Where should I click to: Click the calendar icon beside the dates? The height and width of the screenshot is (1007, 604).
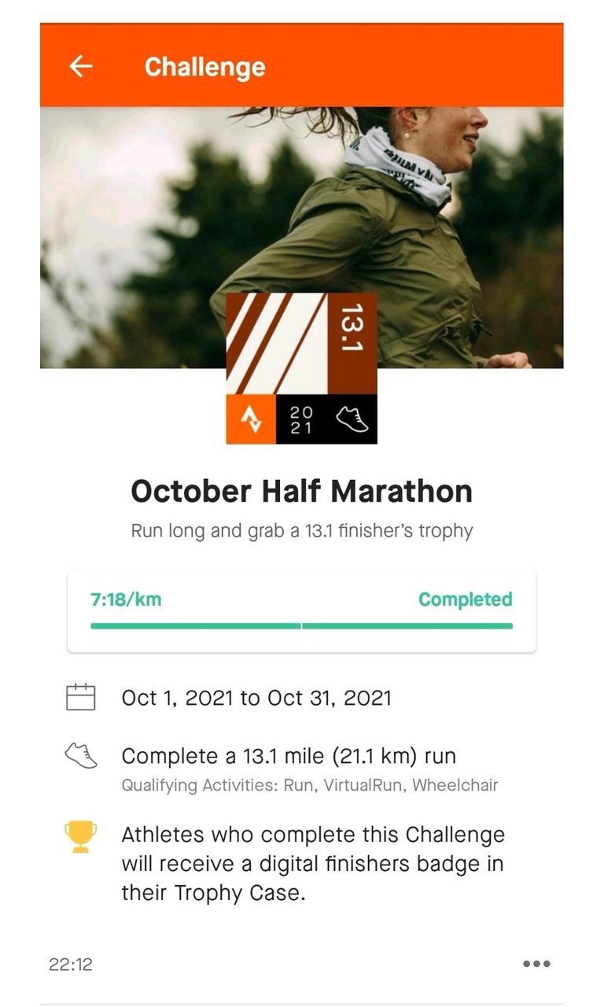(x=80, y=698)
